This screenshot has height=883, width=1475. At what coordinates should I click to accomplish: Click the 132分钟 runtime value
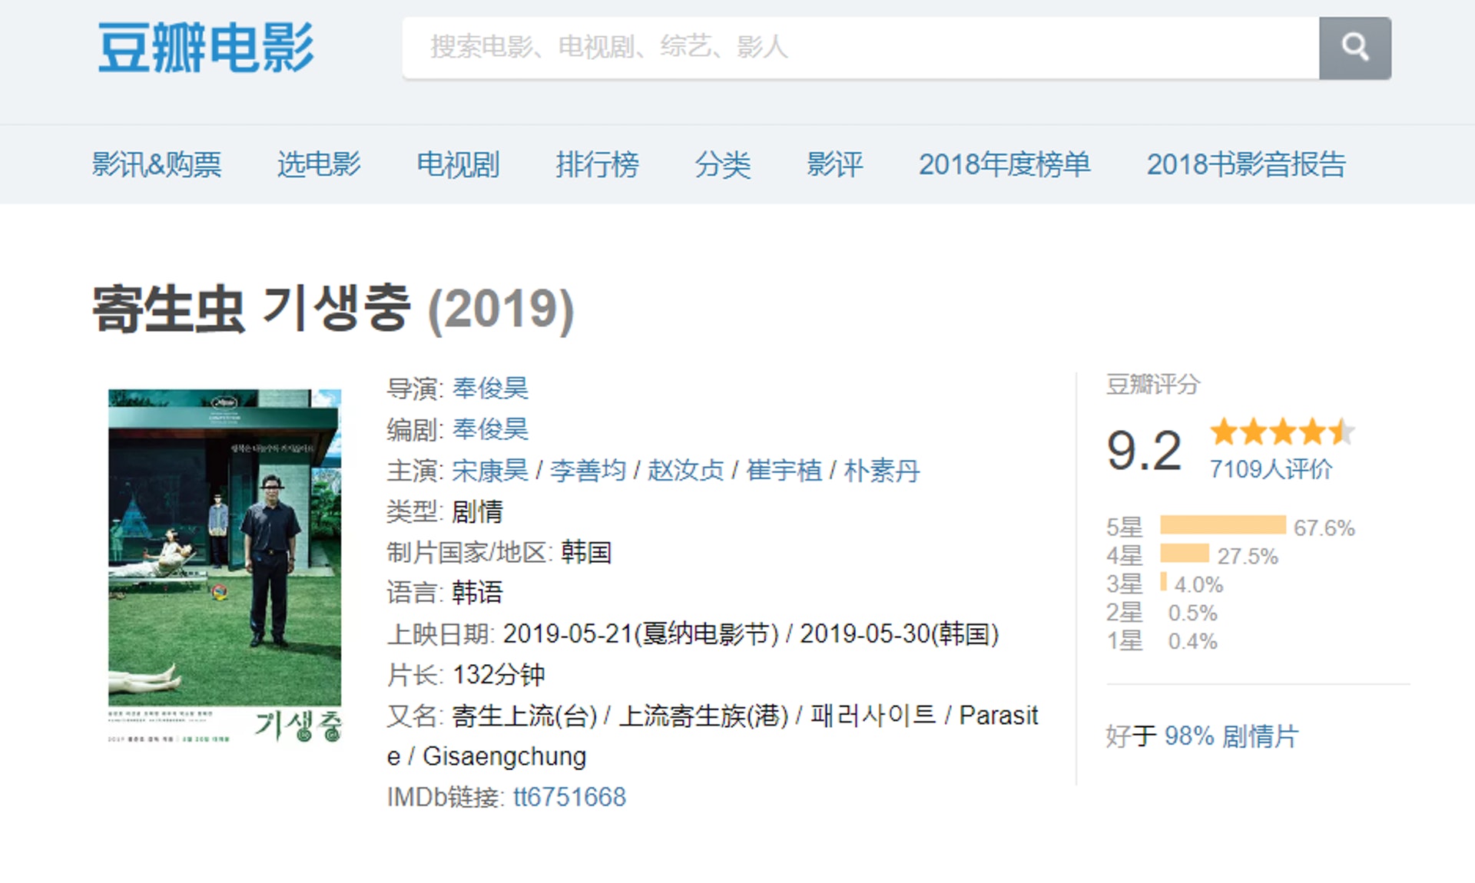pos(499,675)
